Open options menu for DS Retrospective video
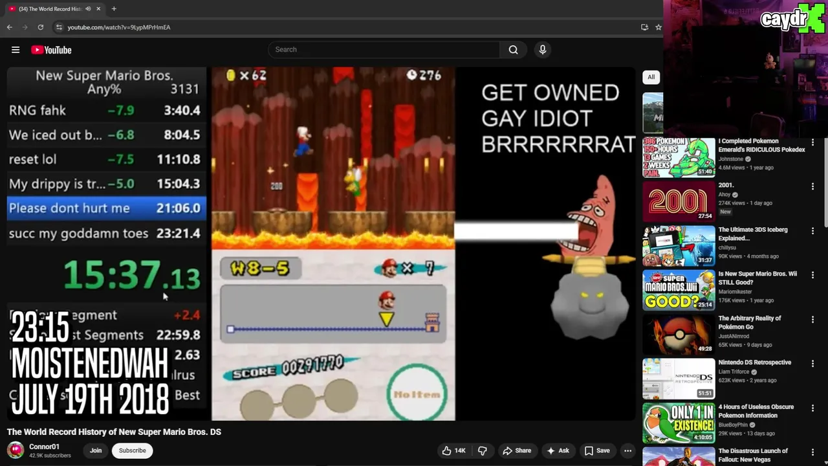The image size is (828, 466). click(x=812, y=364)
